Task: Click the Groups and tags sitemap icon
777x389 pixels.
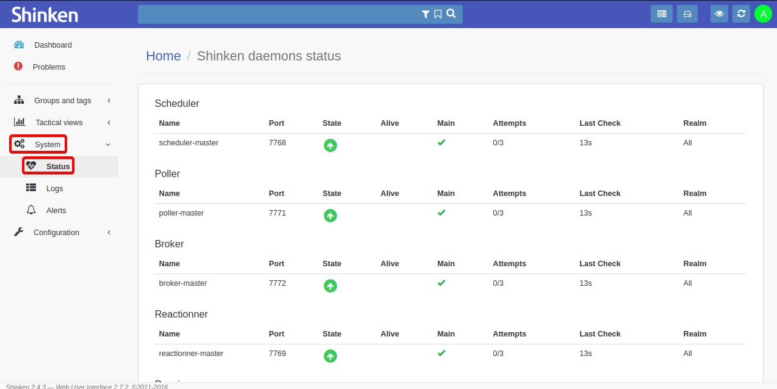Action: point(19,100)
